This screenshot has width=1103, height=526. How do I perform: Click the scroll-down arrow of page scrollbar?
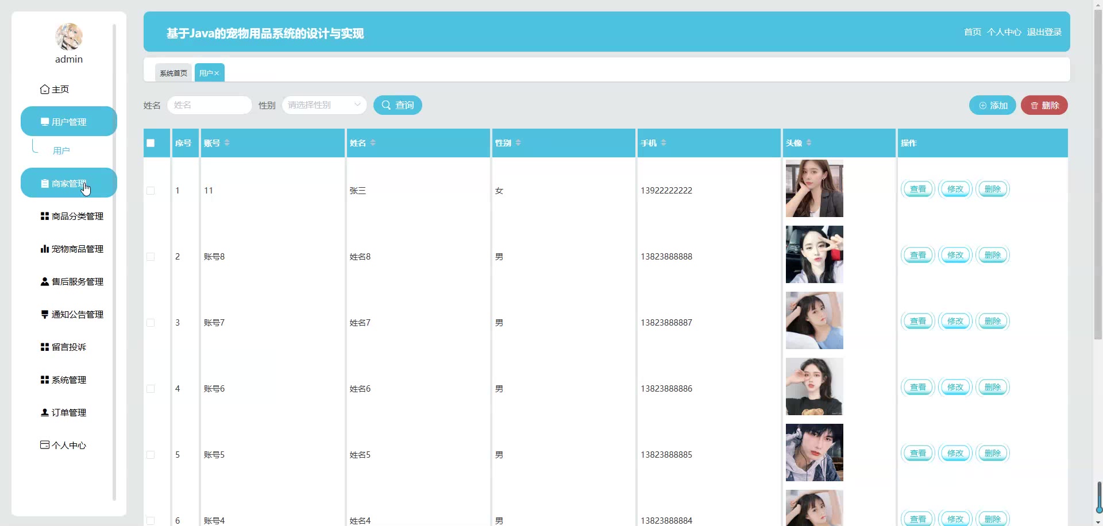point(1098,522)
